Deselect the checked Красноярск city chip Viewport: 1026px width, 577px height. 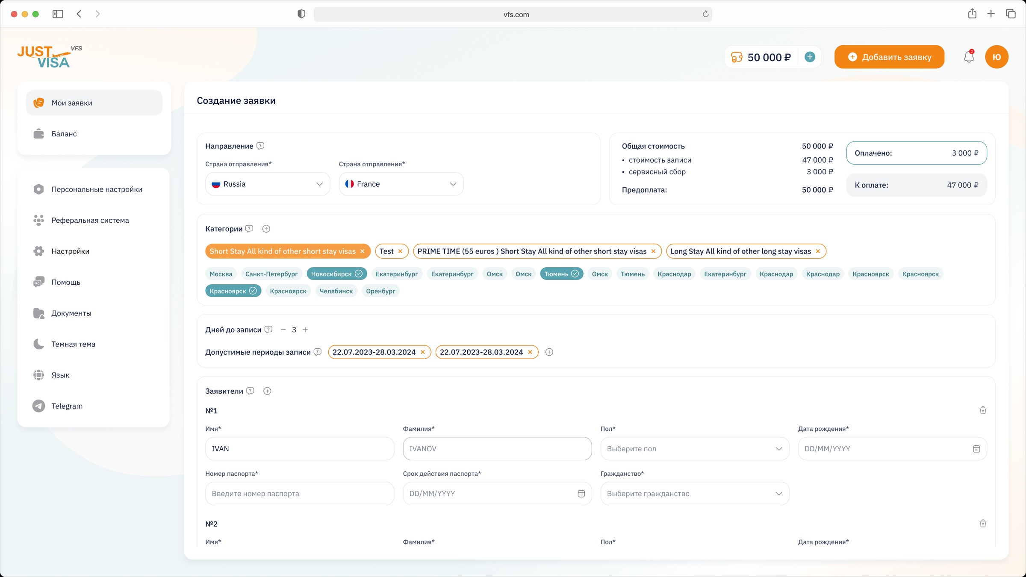[x=233, y=291]
